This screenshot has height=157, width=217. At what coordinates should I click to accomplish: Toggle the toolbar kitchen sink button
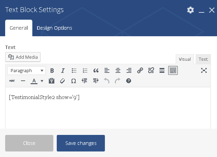[x=173, y=71]
